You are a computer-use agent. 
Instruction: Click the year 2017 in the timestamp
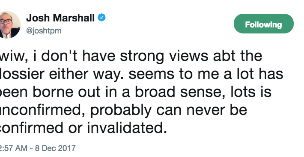point(67,148)
